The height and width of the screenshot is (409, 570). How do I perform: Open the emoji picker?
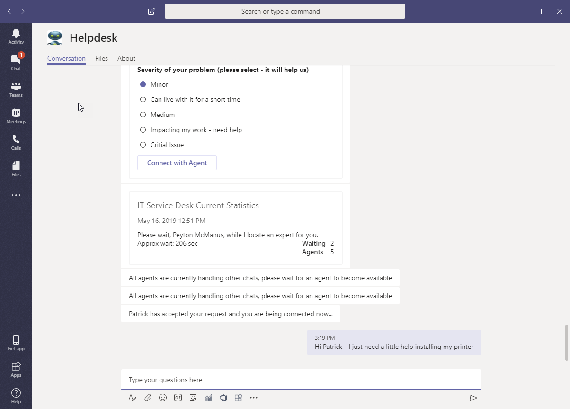[163, 398]
